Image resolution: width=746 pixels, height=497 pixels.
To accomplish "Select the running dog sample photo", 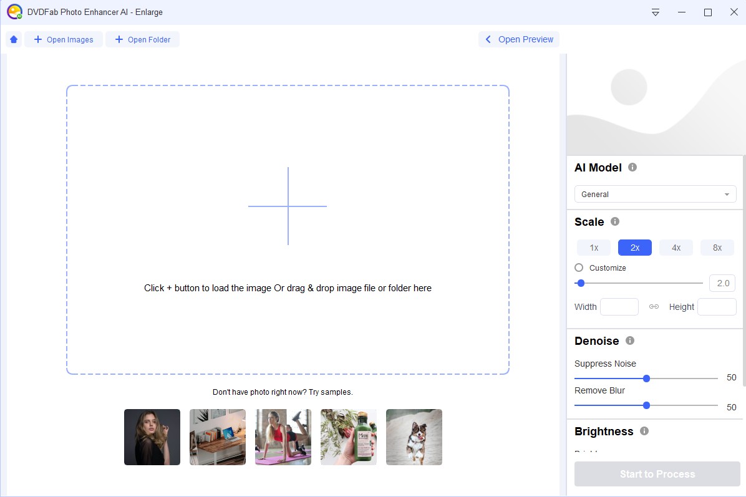I will [x=414, y=437].
